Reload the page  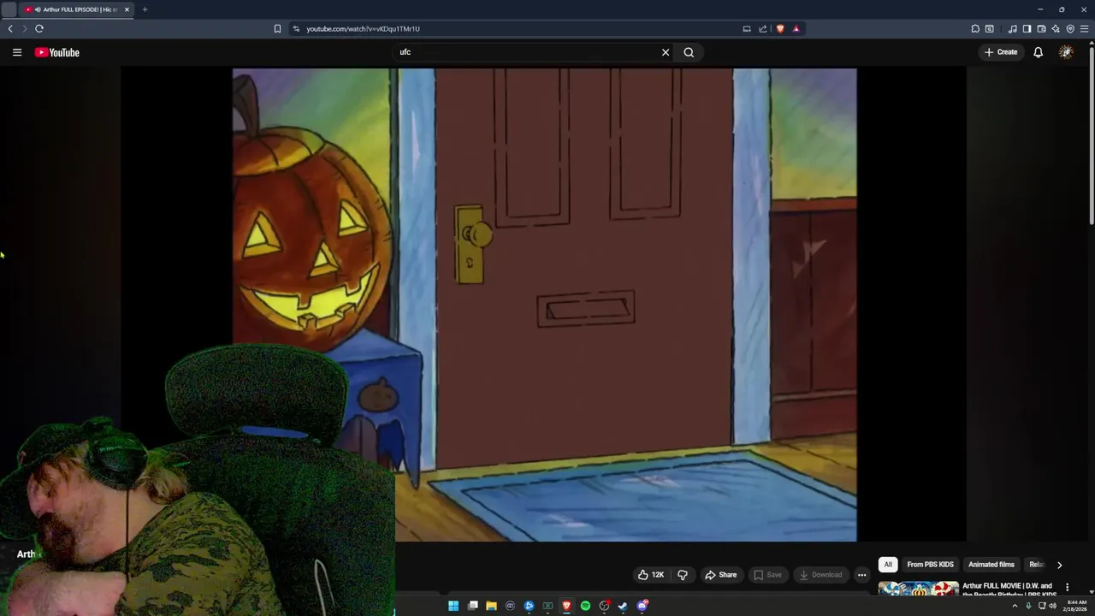[x=39, y=28]
